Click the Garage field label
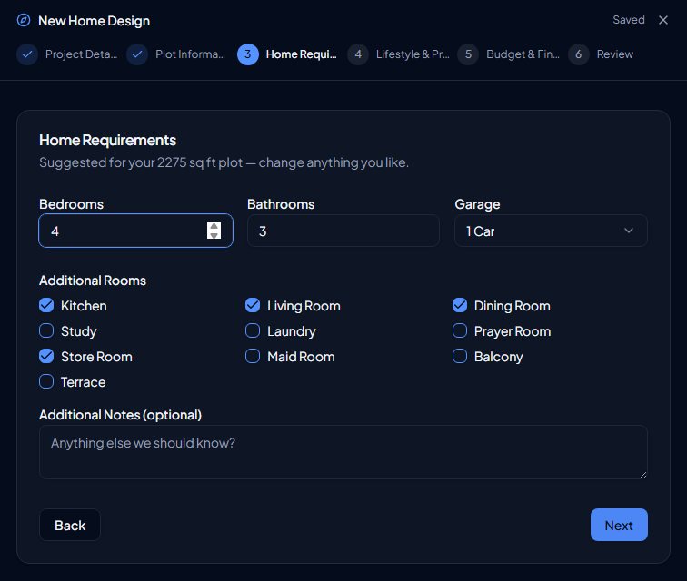The width and height of the screenshot is (687, 581). (x=478, y=204)
